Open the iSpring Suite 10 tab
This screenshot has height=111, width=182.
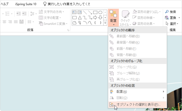(x=26, y=4)
